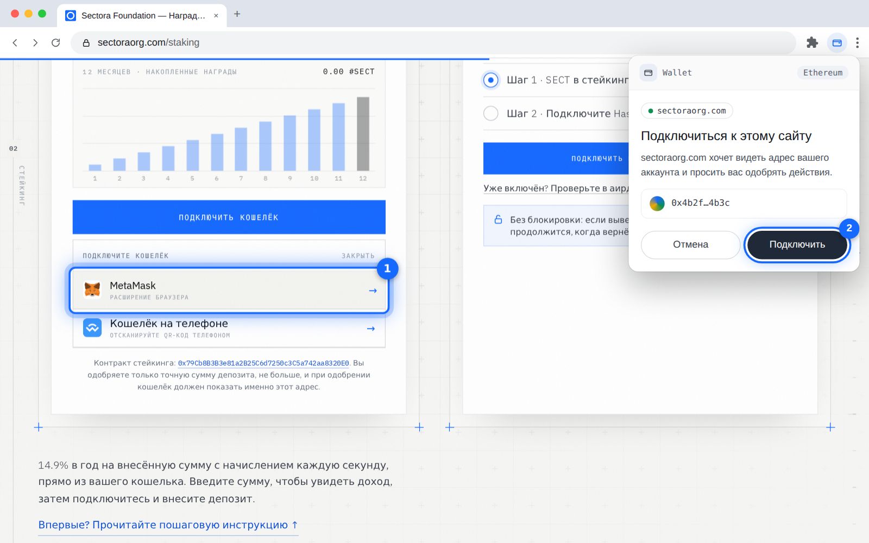869x543 pixels.
Task: Click the Wallet extension toolbar icon
Action: point(837,42)
